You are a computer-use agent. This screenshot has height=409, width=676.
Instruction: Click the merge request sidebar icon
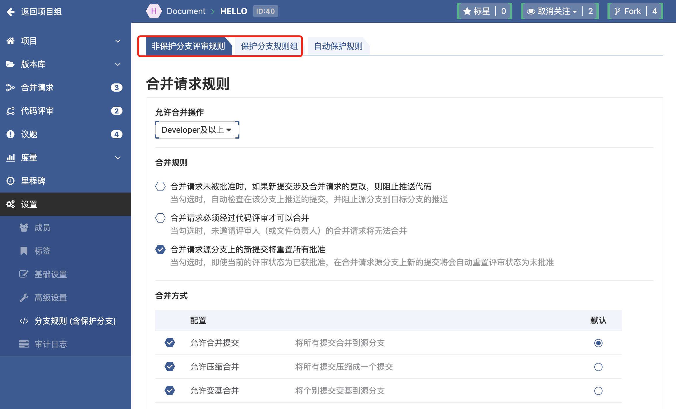tap(10, 88)
